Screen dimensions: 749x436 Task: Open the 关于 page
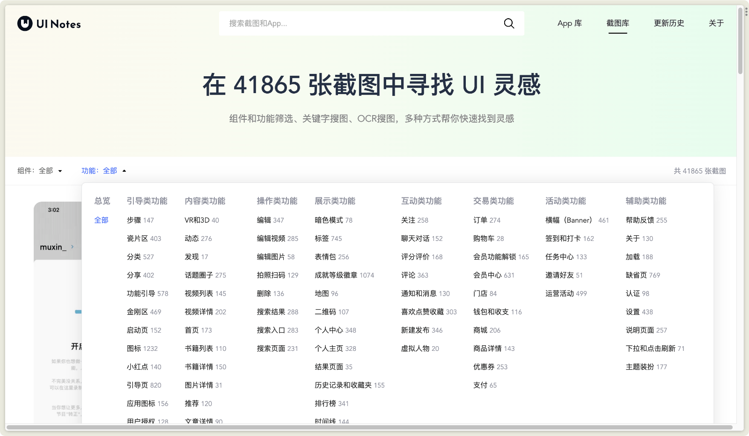(716, 23)
